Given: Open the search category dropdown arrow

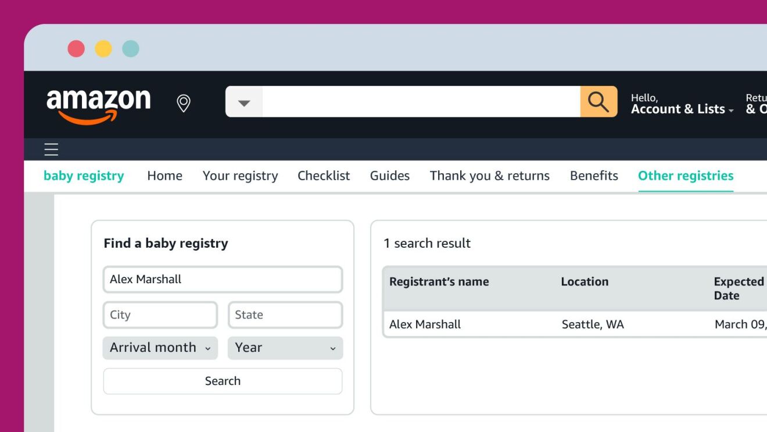Looking at the screenshot, I should [x=244, y=102].
